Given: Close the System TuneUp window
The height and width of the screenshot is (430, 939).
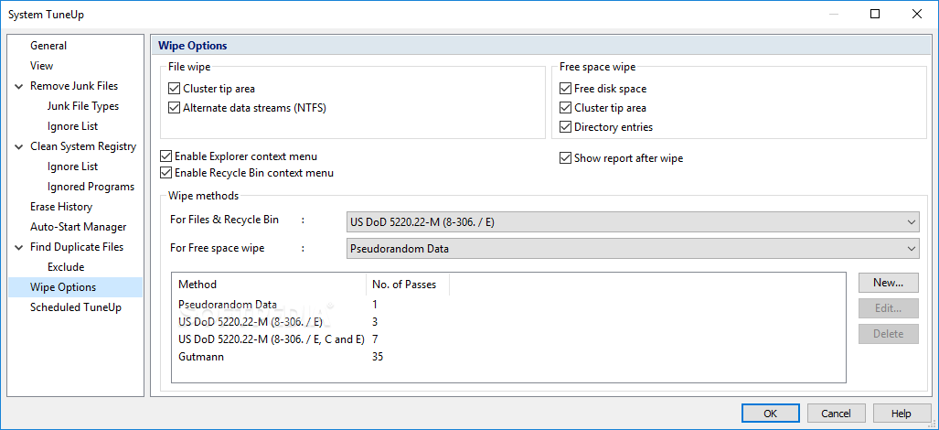Looking at the screenshot, I should pos(917,15).
